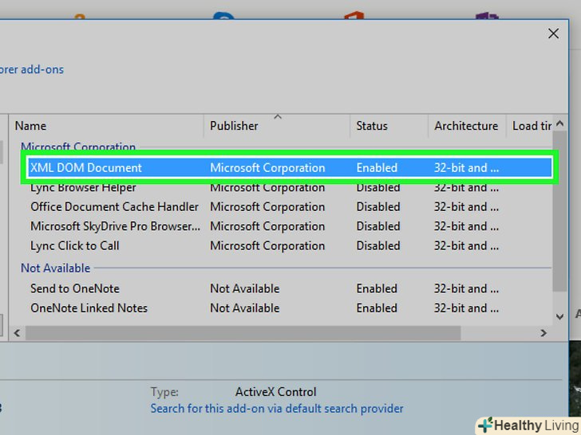Click the horizontal scrollbar left arrow
Viewport: 581px width, 435px height.
tap(18, 333)
